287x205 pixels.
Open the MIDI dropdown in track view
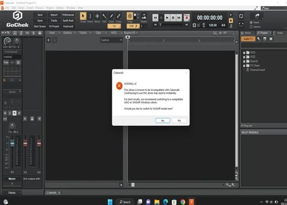coord(116,33)
